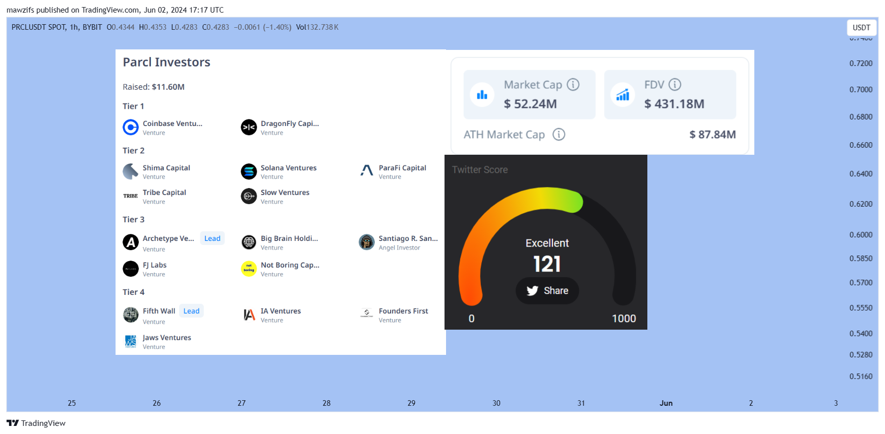Click the Archetype Ventures logo icon
This screenshot has height=434, width=885.
point(131,242)
